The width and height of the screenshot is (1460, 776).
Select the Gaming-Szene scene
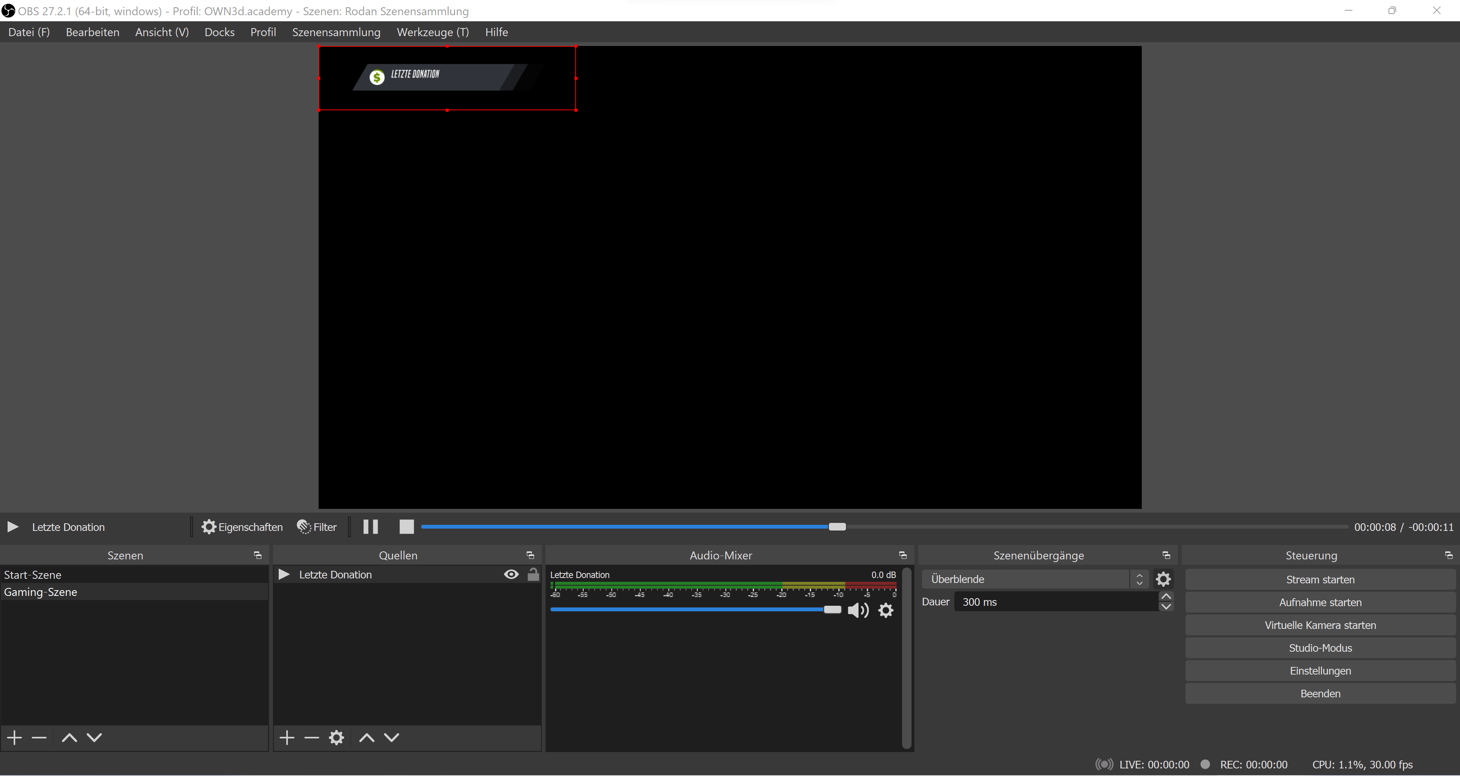pos(41,592)
